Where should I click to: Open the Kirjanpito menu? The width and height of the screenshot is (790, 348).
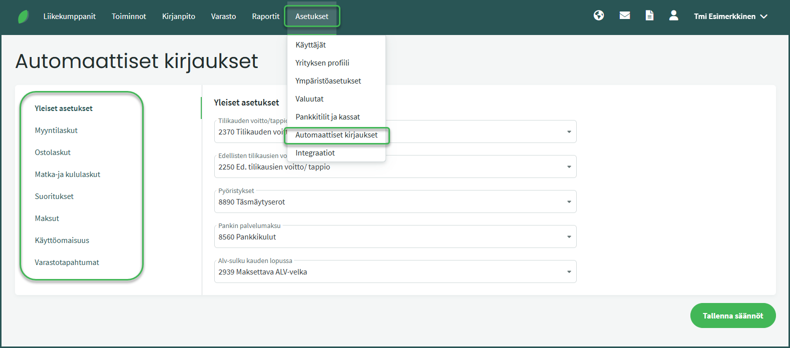(179, 16)
